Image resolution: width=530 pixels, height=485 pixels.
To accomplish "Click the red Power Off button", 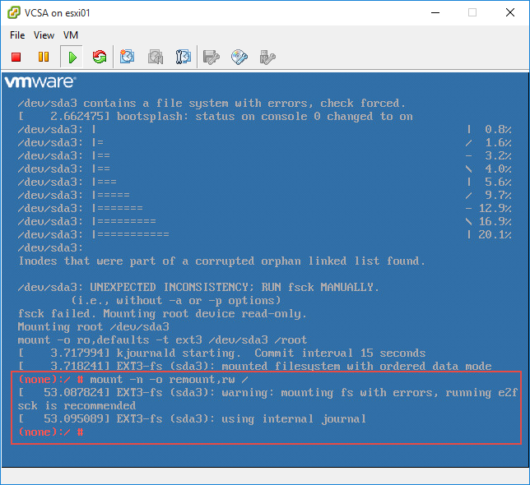I will coord(16,57).
